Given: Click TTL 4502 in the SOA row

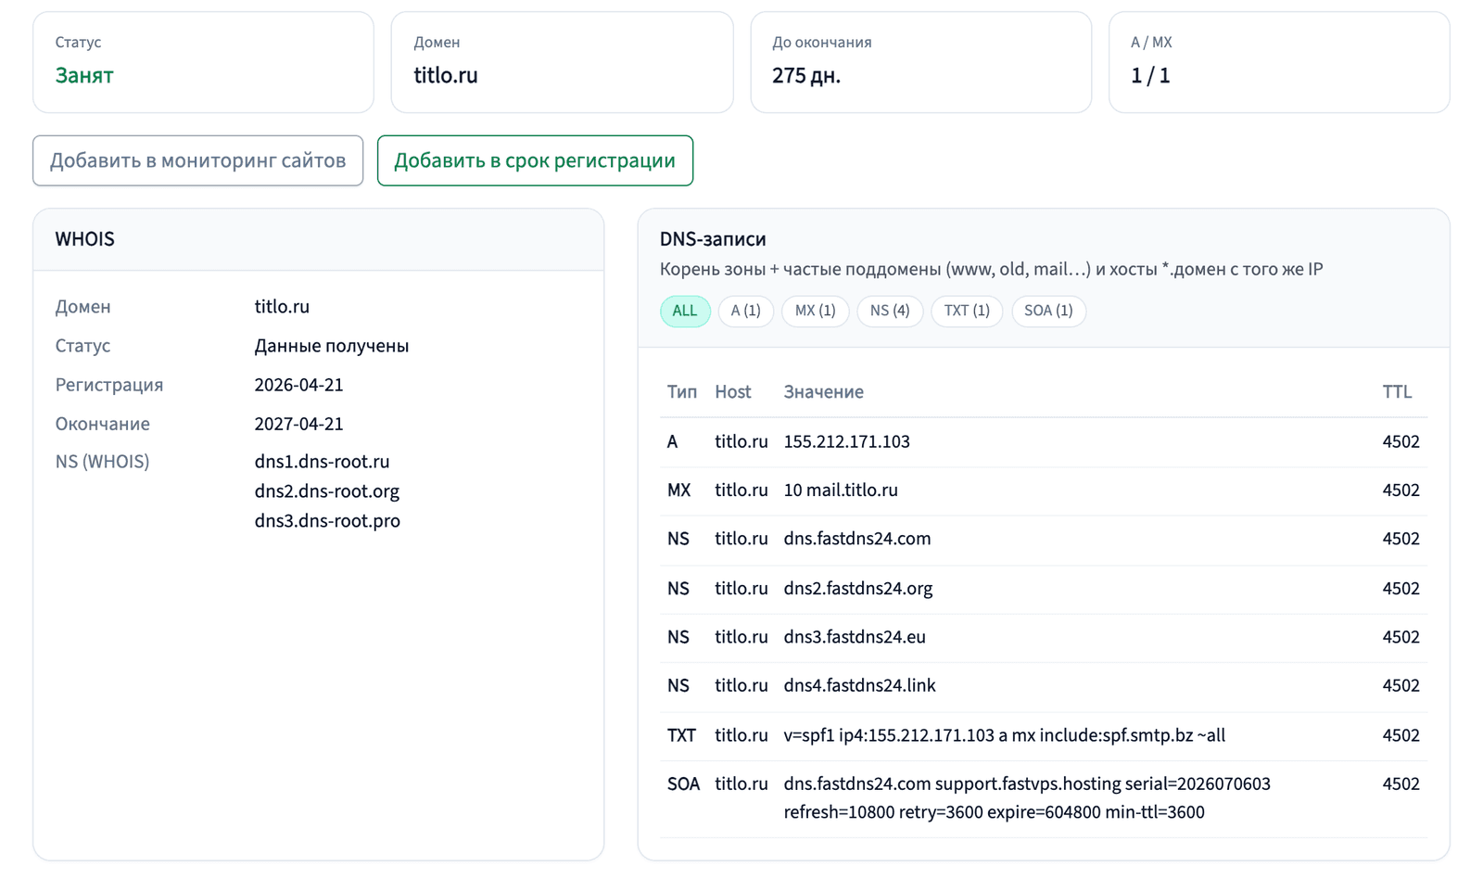Looking at the screenshot, I should [1401, 784].
